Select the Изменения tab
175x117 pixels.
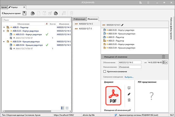pyautogui.click(x=93, y=19)
